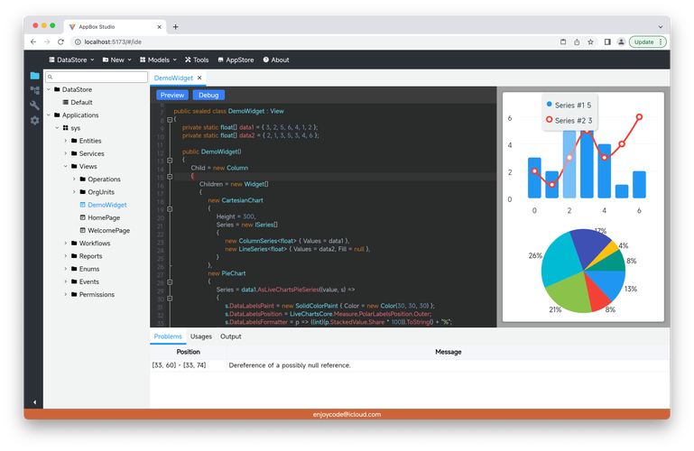Click the Debug button

[208, 95]
